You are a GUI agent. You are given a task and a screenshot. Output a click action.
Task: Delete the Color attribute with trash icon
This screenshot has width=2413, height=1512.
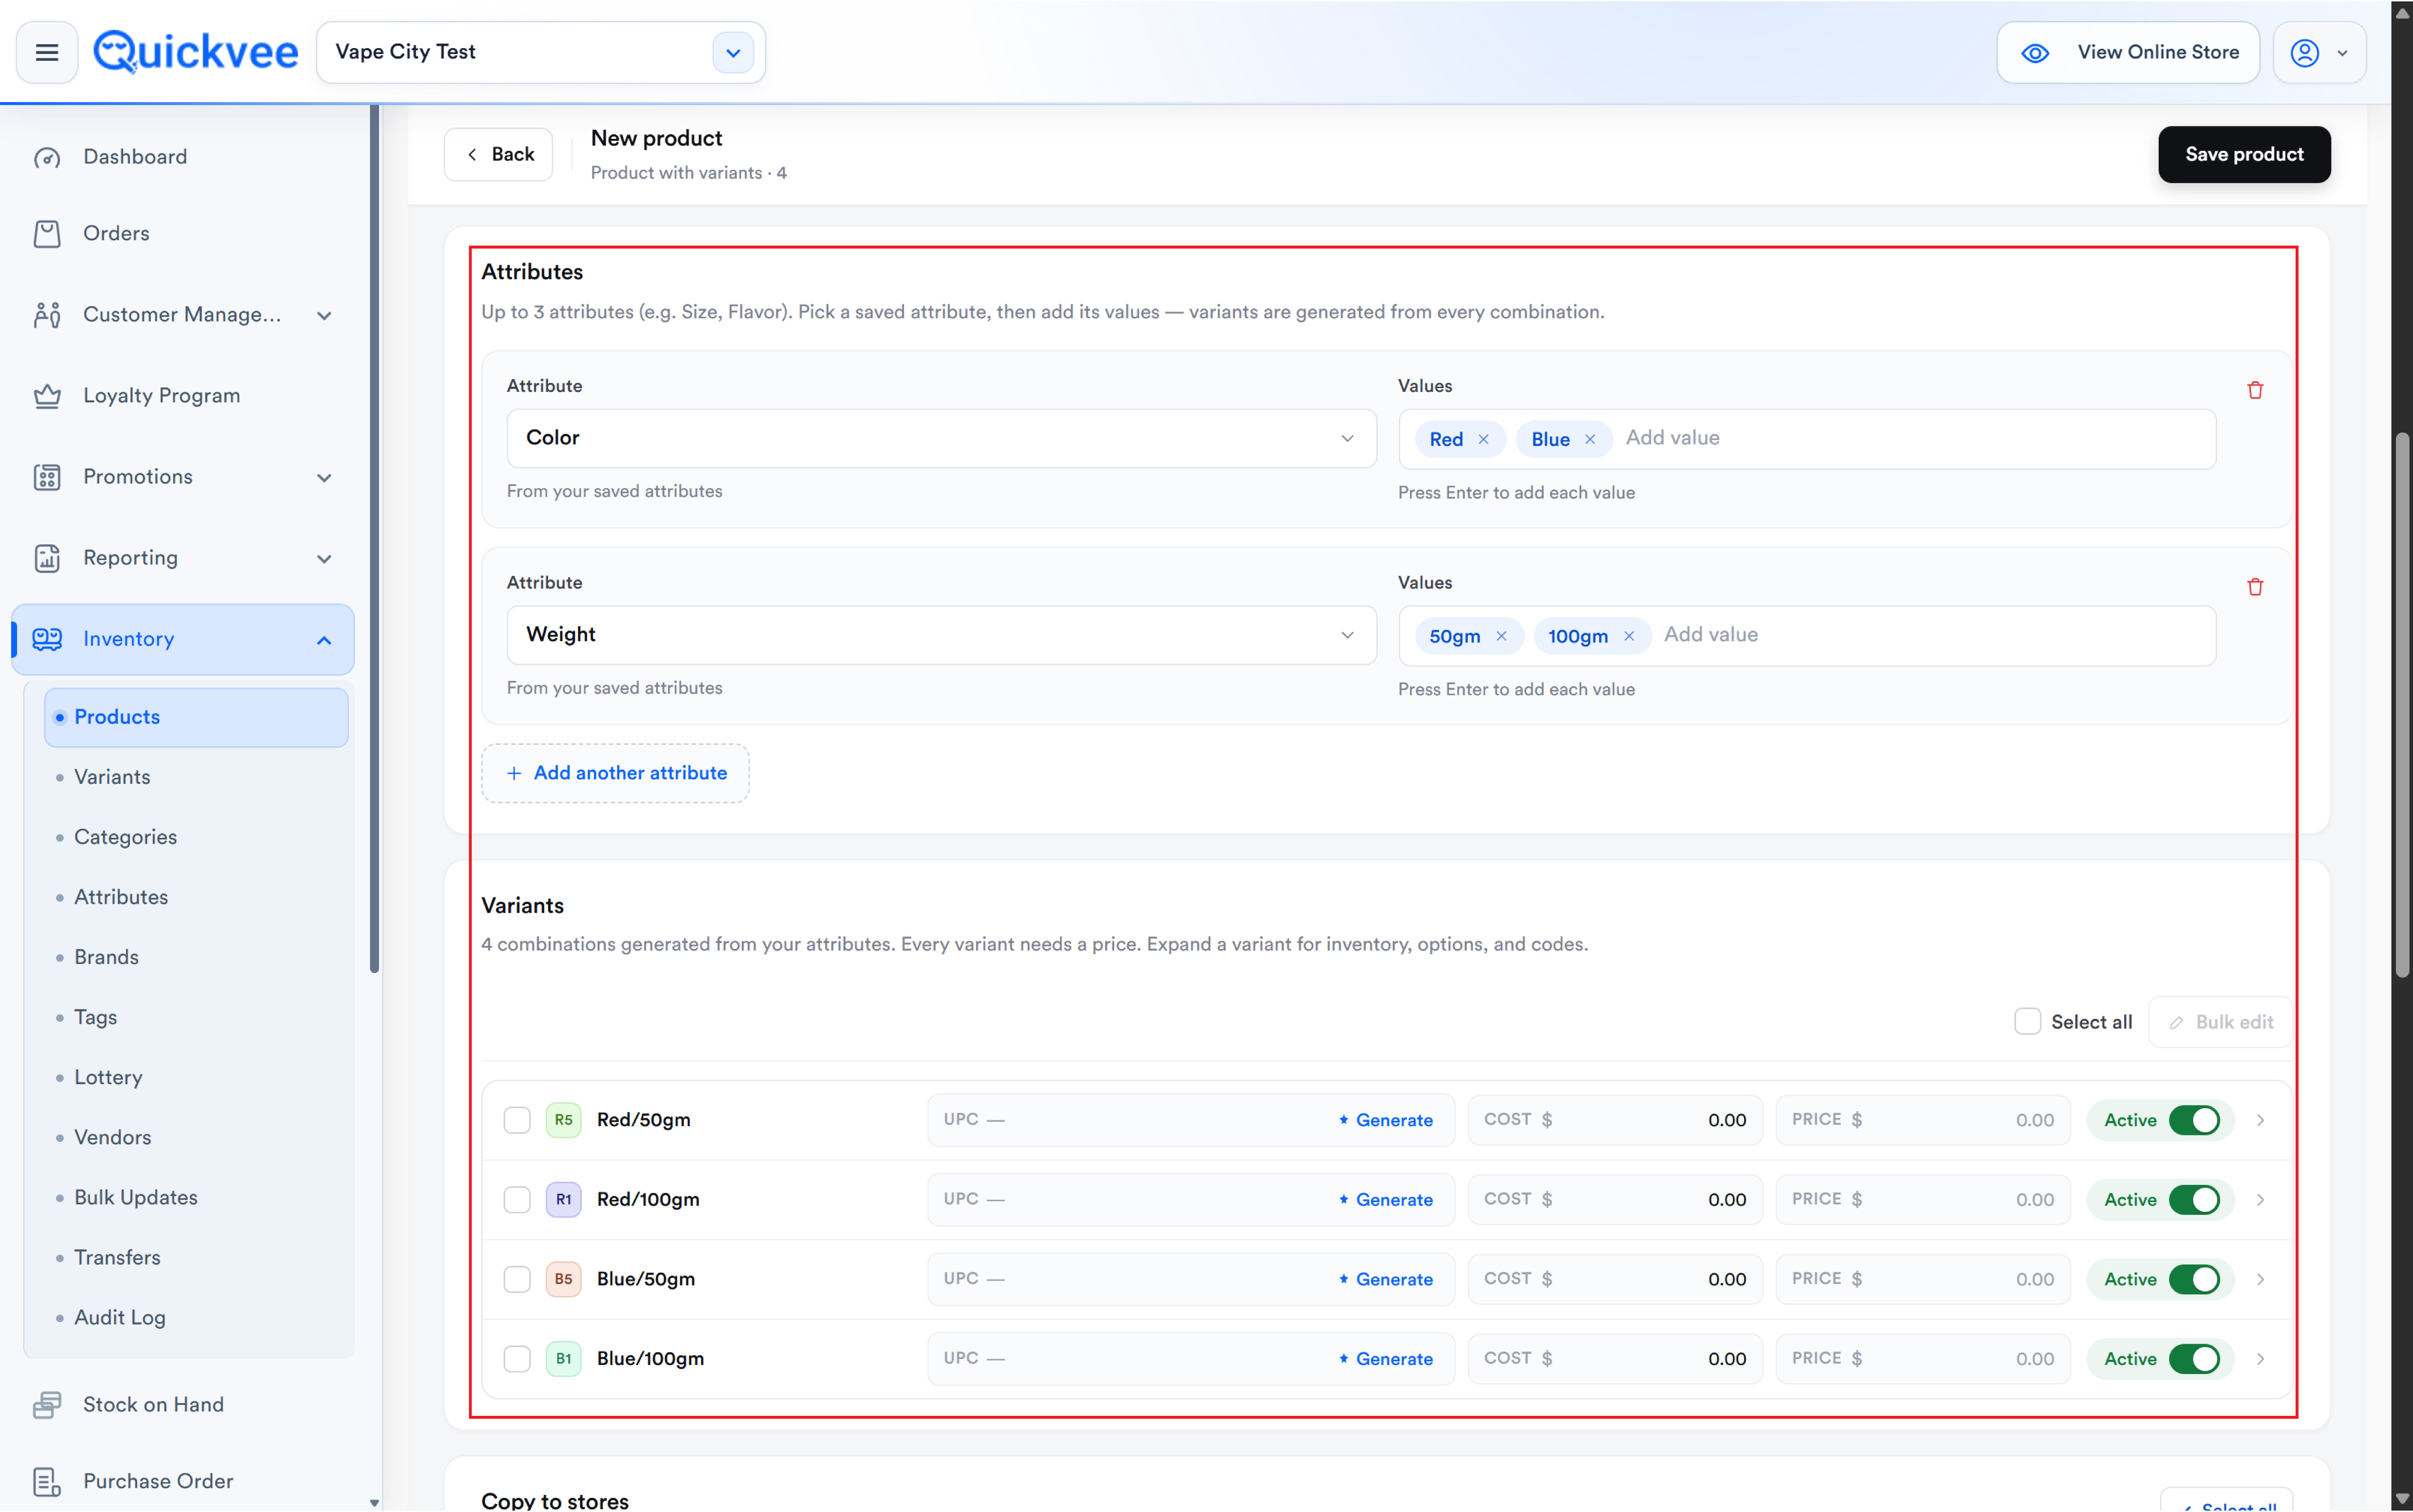click(2255, 390)
